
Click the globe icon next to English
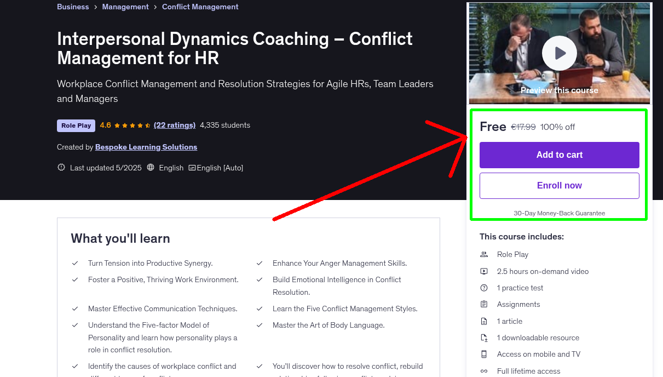(x=150, y=168)
